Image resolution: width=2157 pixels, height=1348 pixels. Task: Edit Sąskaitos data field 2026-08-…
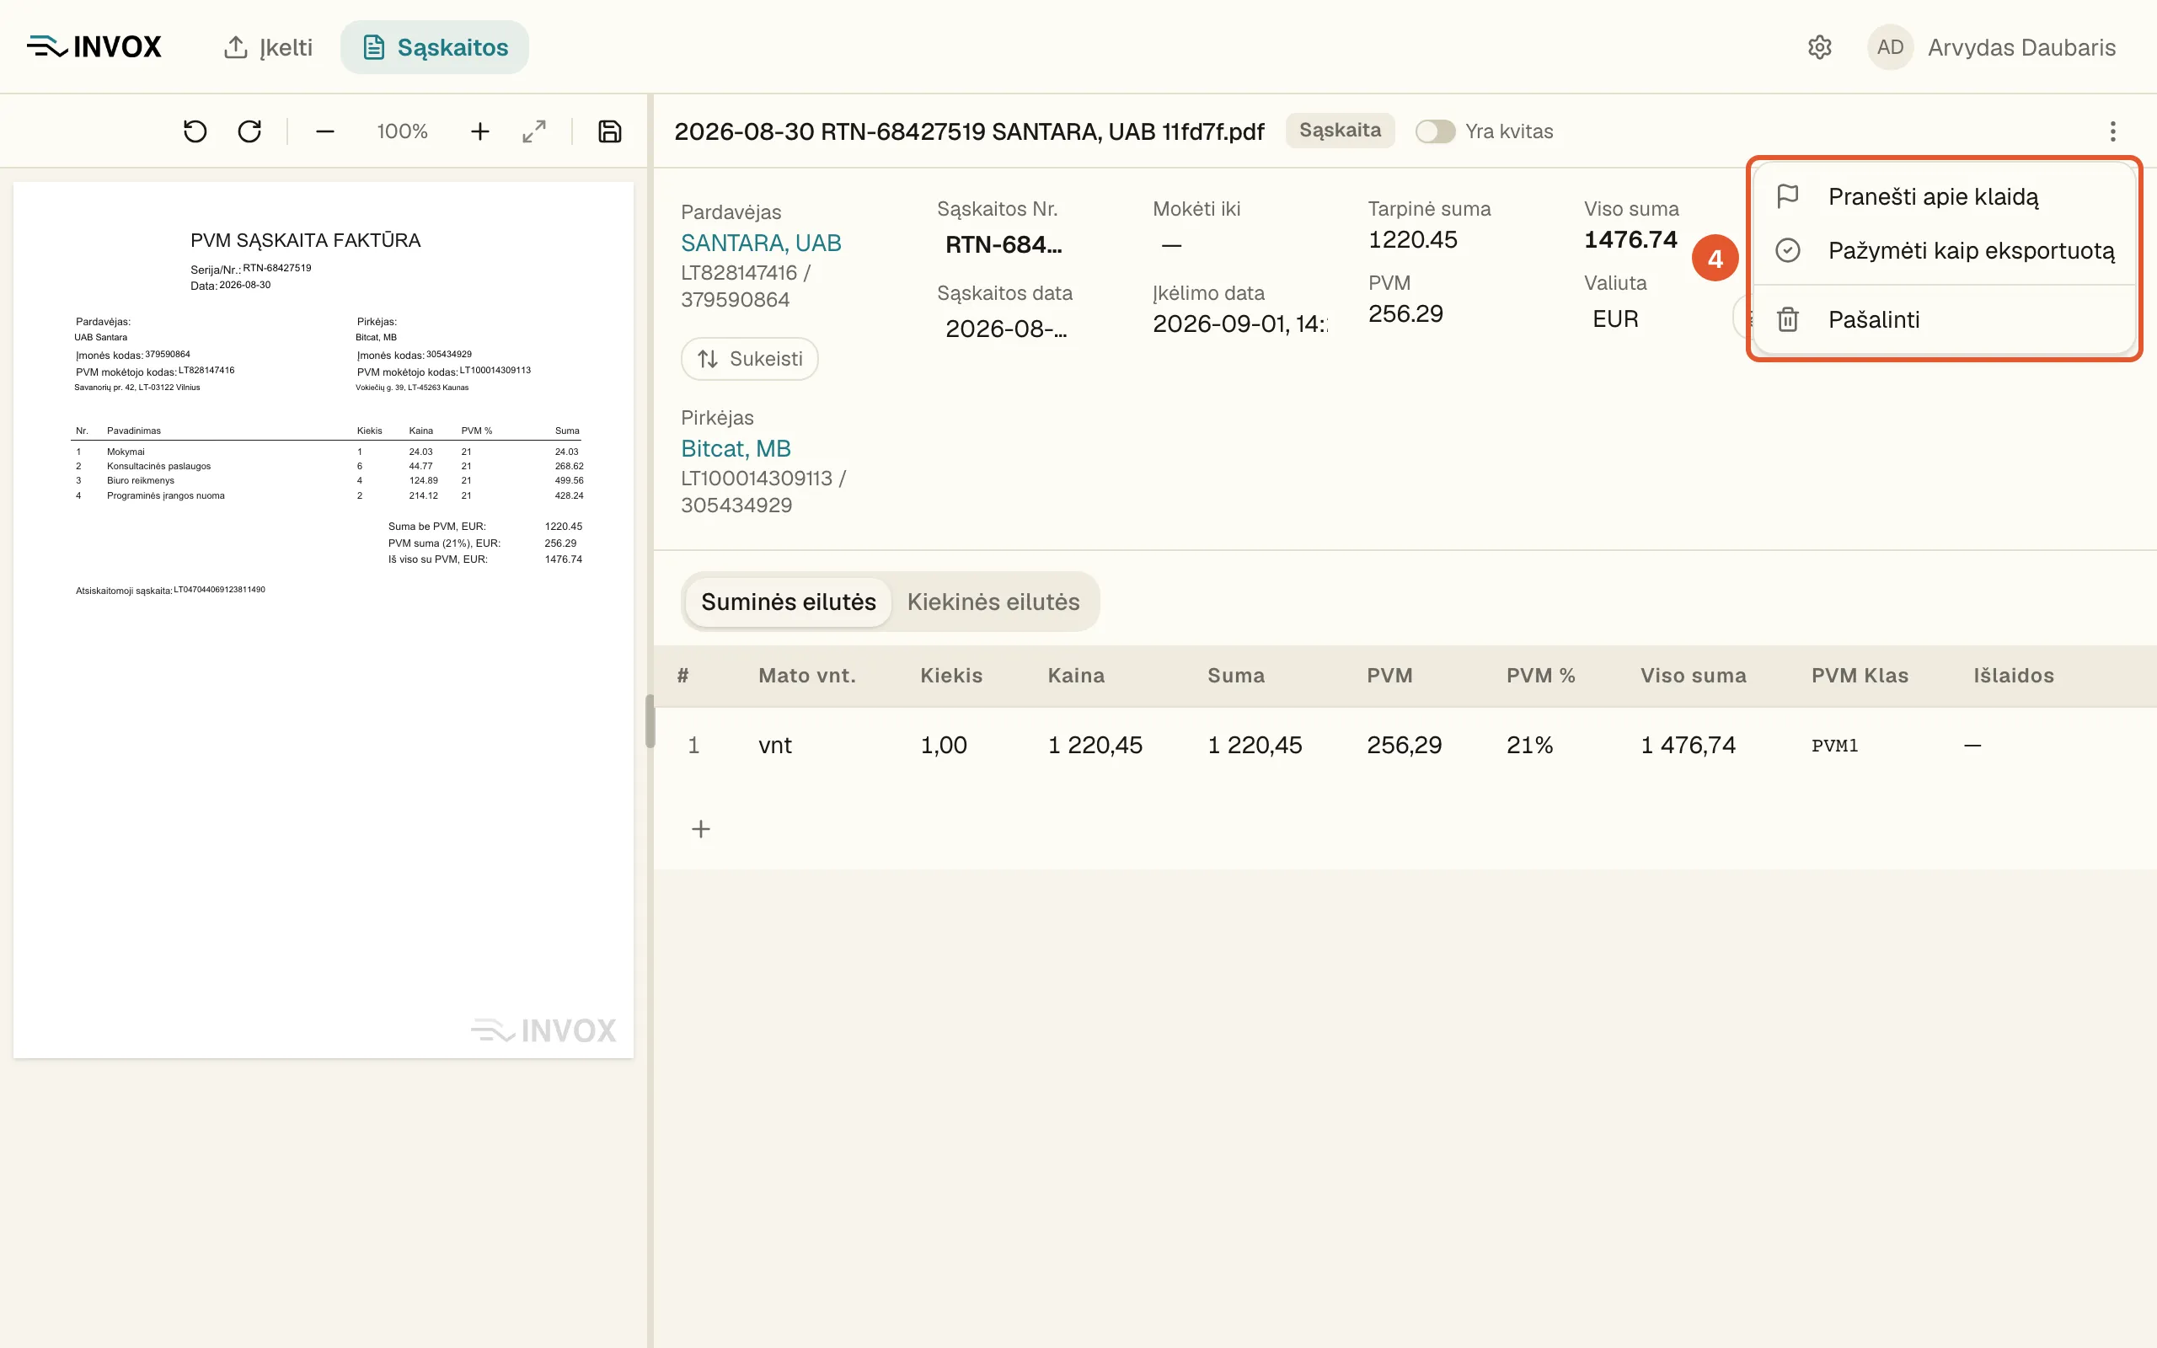[x=1006, y=328]
